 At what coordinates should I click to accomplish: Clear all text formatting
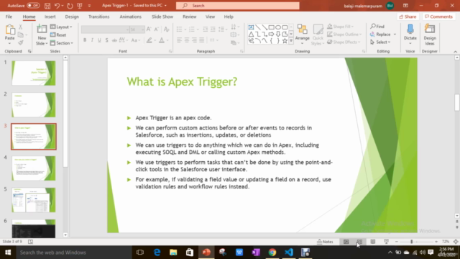click(166, 29)
